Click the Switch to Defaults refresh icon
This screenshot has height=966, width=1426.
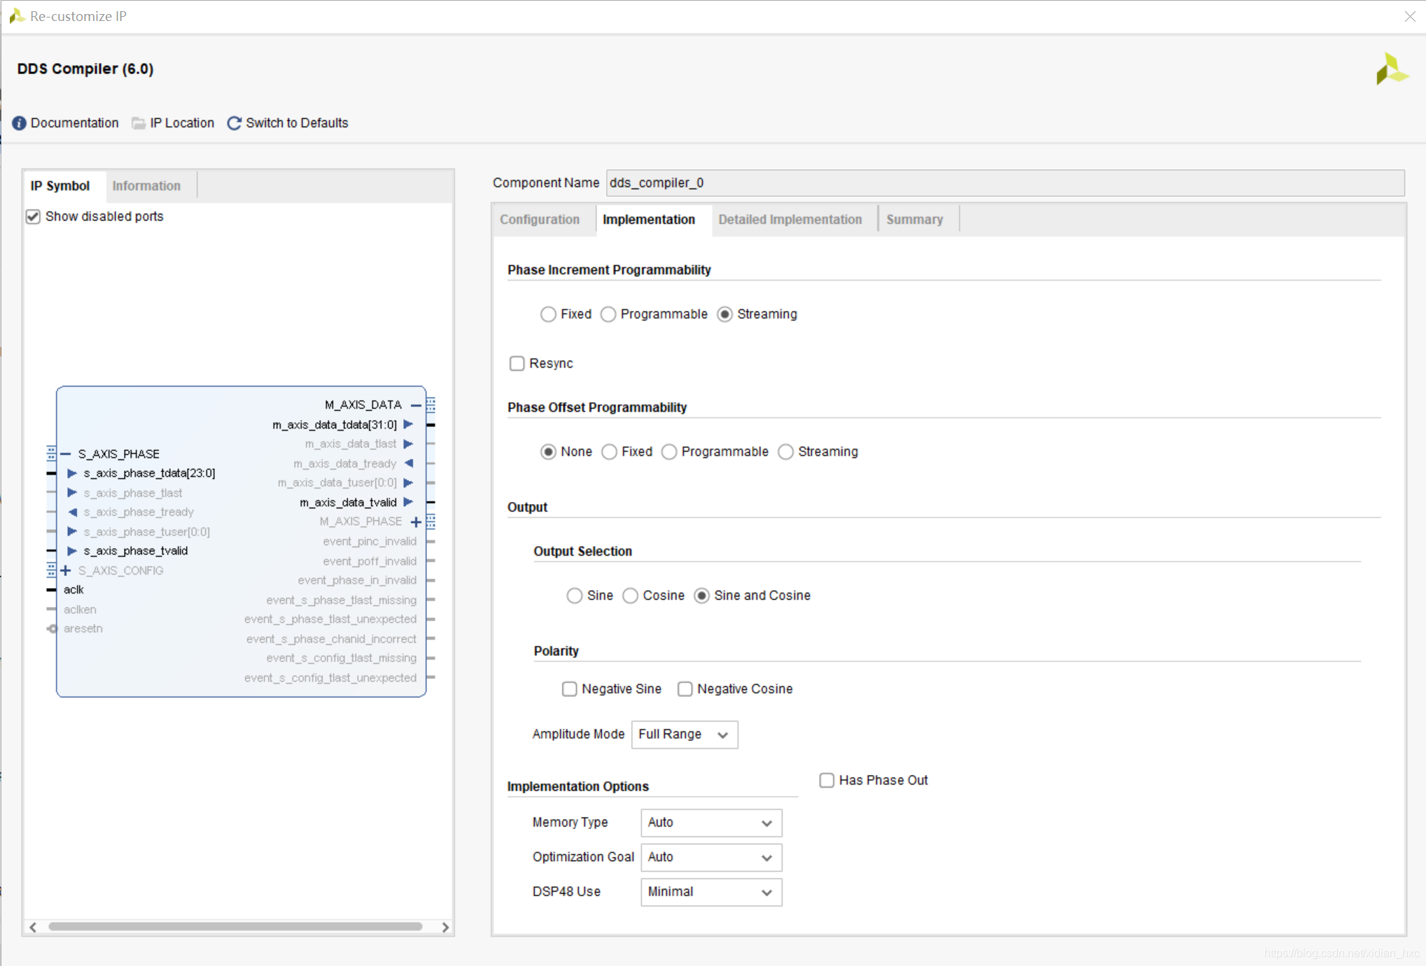click(234, 123)
